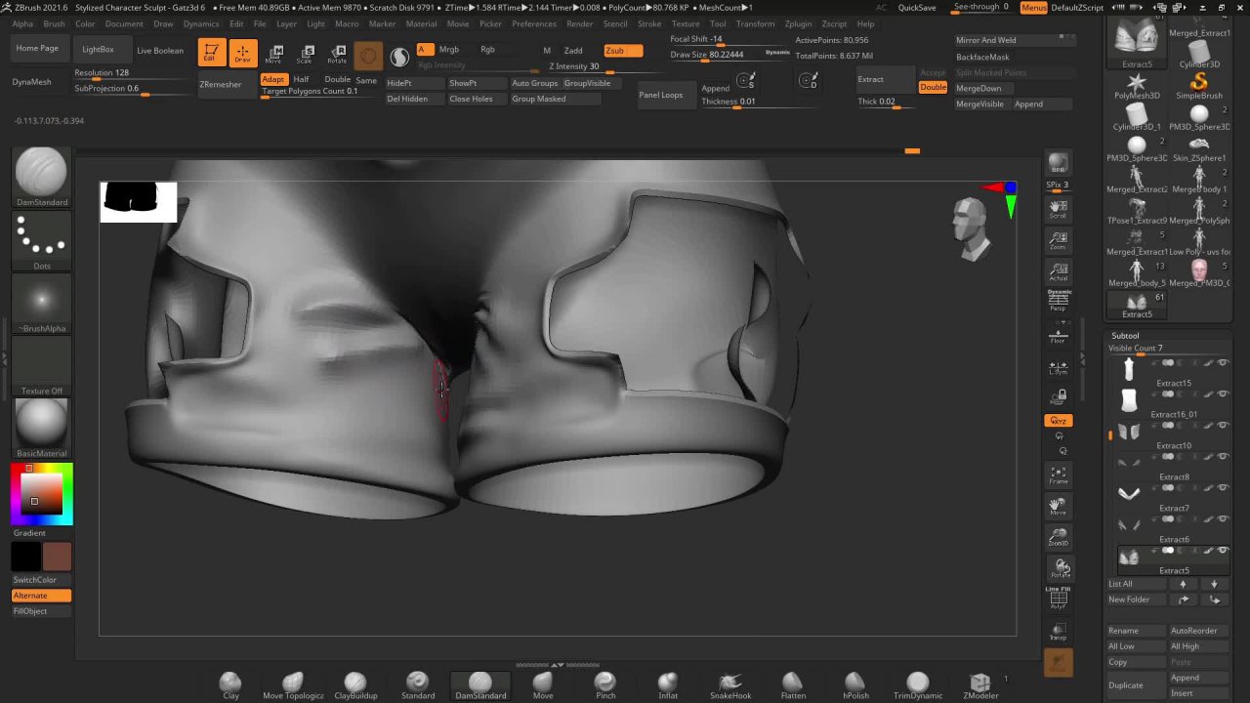Open the BasicMaterial material picker
1250x703 pixels.
tap(41, 424)
